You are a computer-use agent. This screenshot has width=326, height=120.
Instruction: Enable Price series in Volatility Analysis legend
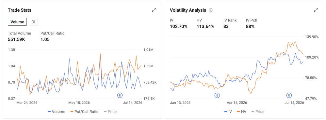pos(258,112)
